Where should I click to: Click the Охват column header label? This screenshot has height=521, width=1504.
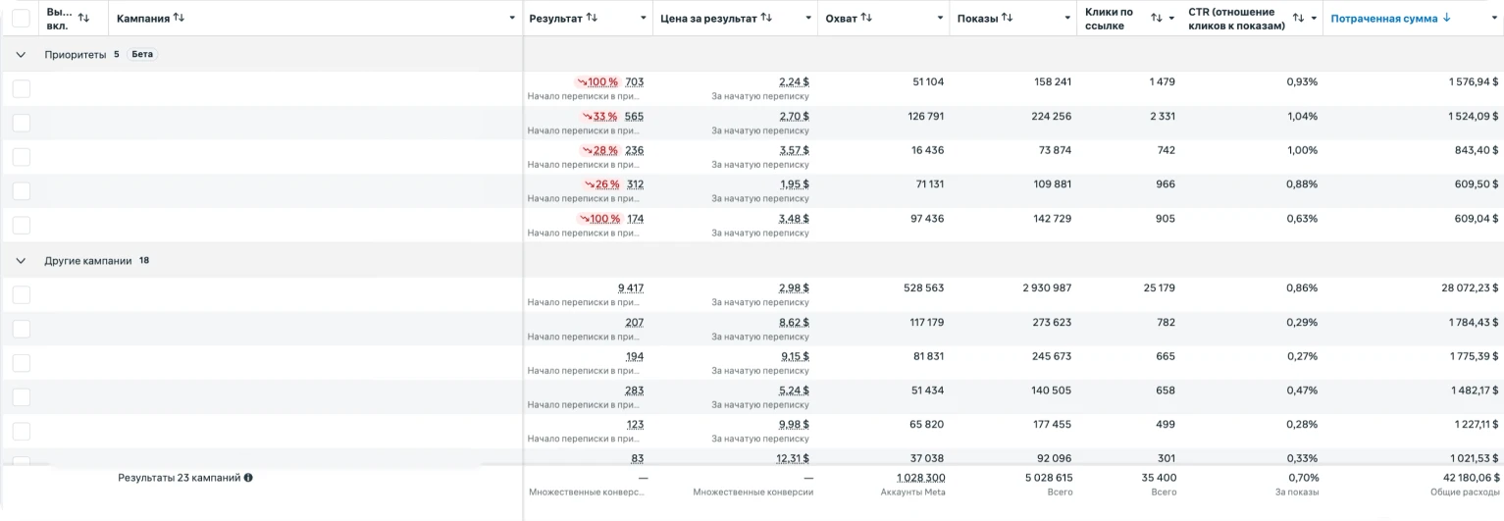pyautogui.click(x=842, y=19)
